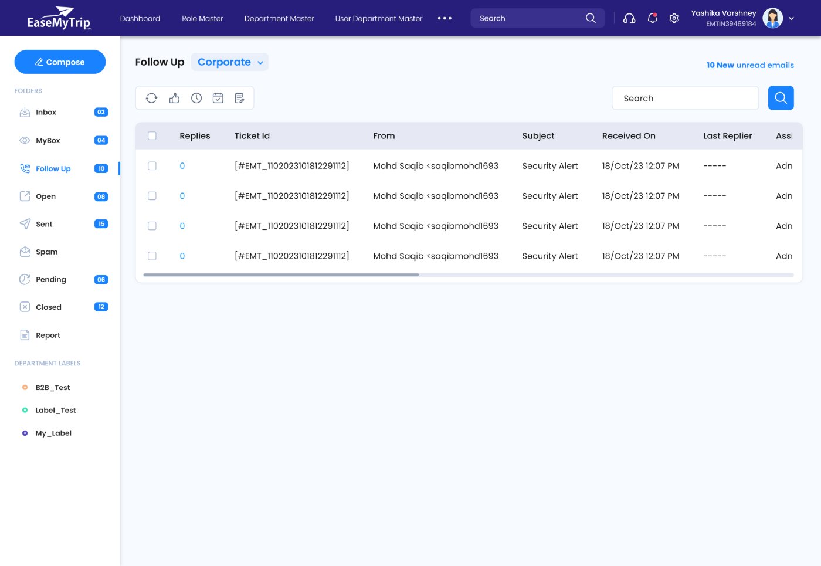Select the My_Label department label

(x=53, y=433)
